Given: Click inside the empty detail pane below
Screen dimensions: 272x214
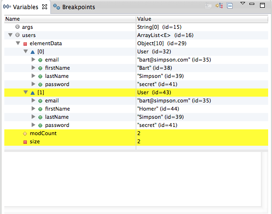Looking at the screenshot, I should pos(133,179).
